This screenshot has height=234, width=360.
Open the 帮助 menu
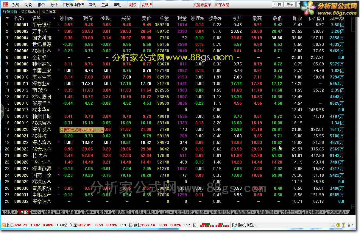tap(118, 5)
